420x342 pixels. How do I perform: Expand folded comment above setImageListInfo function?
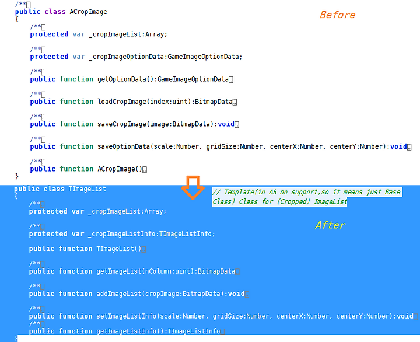43,309
